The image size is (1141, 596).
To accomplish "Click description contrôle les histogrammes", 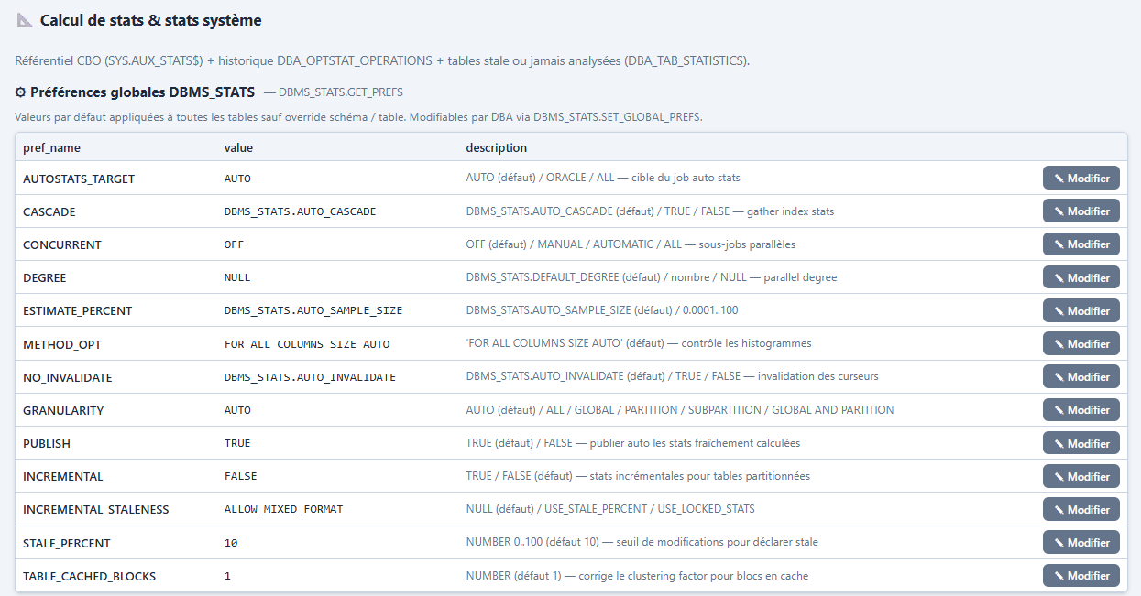I will [639, 343].
